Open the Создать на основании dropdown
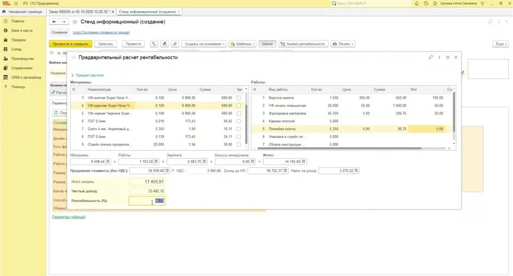The width and height of the screenshot is (513, 276). (x=204, y=44)
